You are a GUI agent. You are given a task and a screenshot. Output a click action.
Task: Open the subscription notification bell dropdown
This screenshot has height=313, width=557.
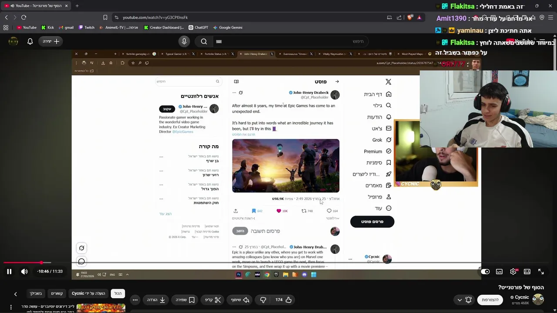[x=464, y=300]
